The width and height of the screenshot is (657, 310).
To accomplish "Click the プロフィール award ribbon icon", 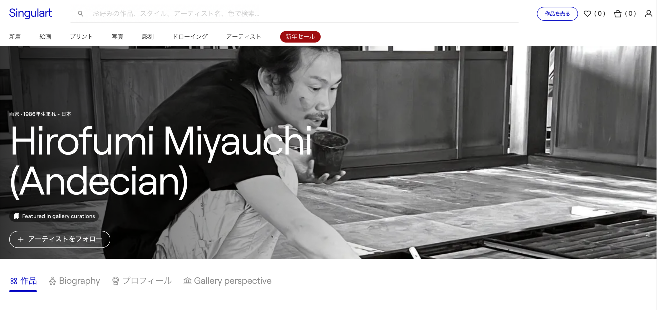I will pos(115,281).
